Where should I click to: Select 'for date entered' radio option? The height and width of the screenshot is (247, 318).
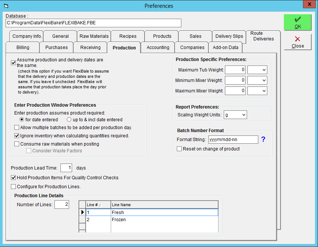tap(22, 119)
